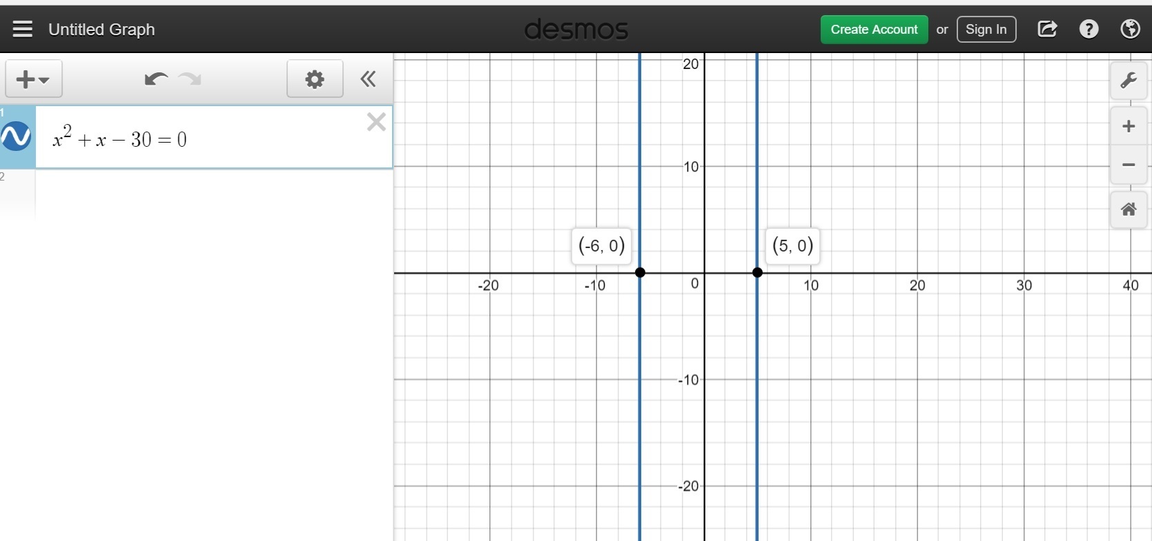
Task: Click the Sign In button
Action: coord(986,30)
